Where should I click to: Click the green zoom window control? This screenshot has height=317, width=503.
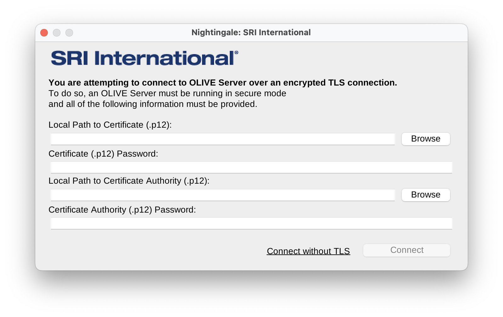pyautogui.click(x=70, y=32)
